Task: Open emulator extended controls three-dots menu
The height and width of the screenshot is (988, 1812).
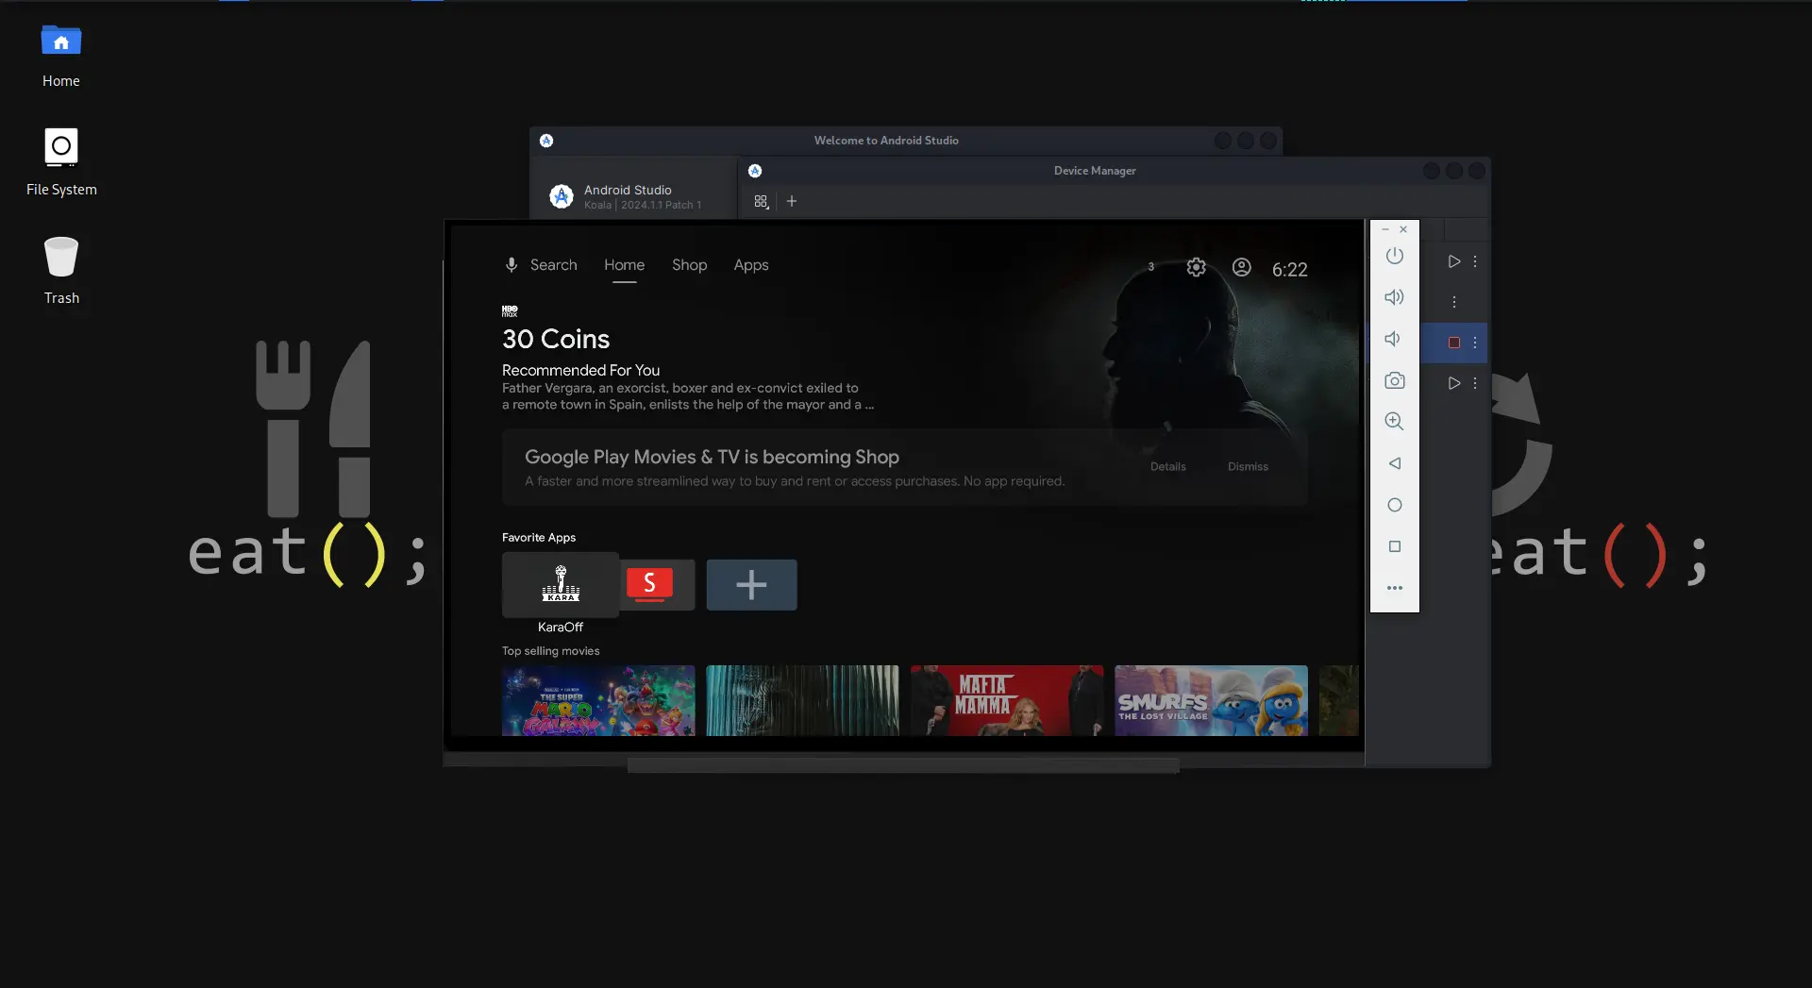Action: 1395,588
